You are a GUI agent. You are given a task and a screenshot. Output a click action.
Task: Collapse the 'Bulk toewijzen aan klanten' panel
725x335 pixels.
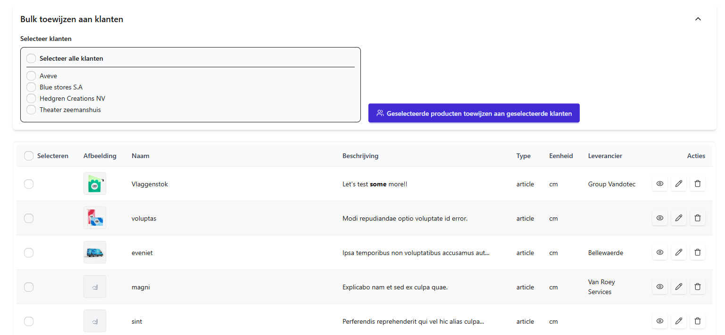pos(698,19)
